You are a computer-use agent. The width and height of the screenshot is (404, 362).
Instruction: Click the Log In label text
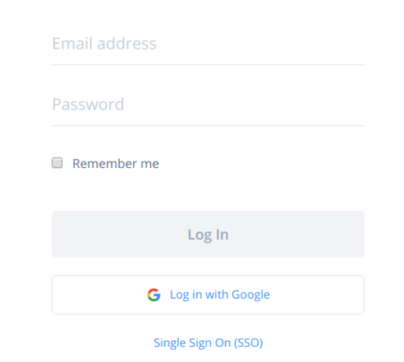click(x=208, y=235)
